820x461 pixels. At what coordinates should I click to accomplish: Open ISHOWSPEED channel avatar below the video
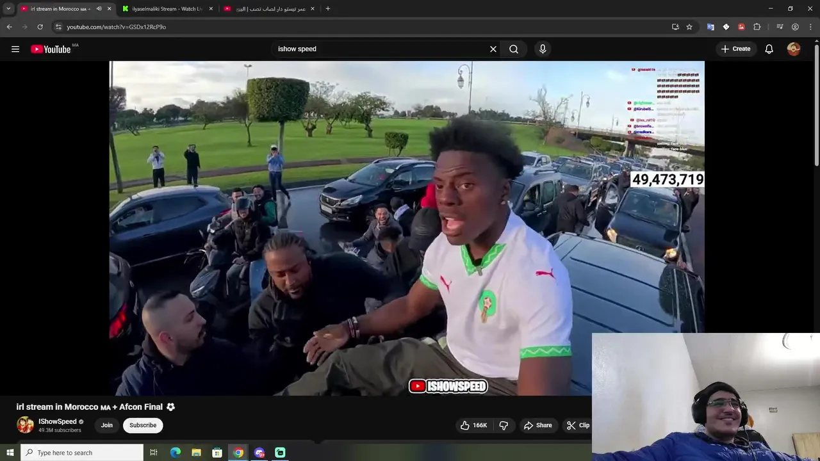coord(25,425)
